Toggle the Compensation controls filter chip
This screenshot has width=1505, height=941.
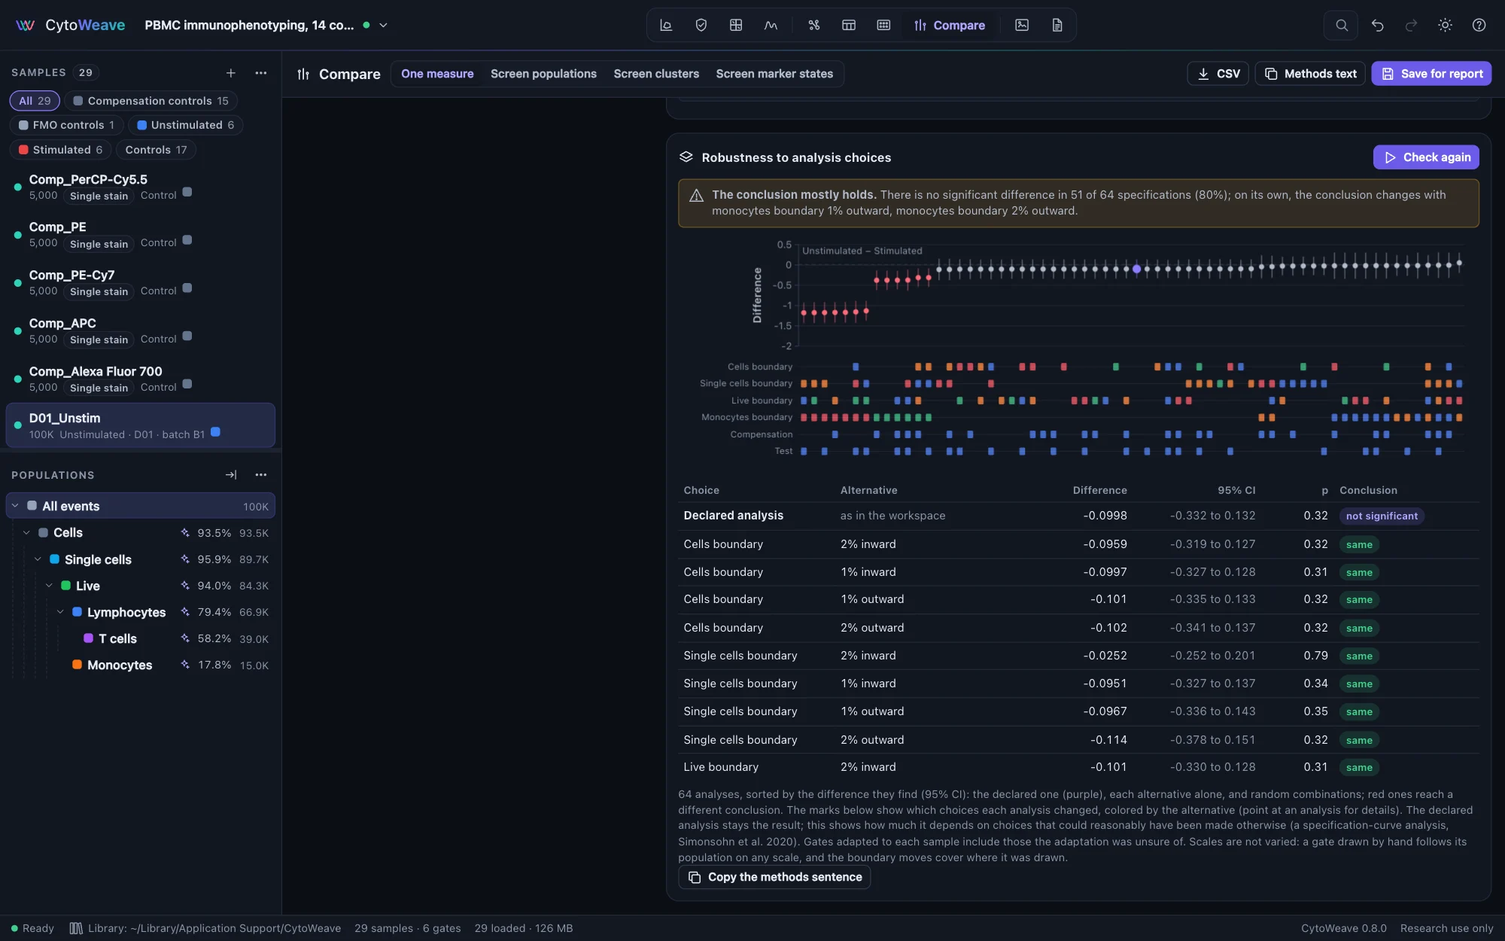pos(150,101)
